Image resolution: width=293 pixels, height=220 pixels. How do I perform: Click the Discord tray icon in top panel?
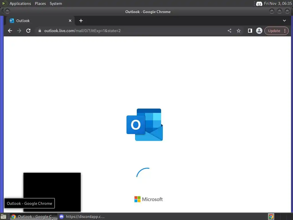259,4
